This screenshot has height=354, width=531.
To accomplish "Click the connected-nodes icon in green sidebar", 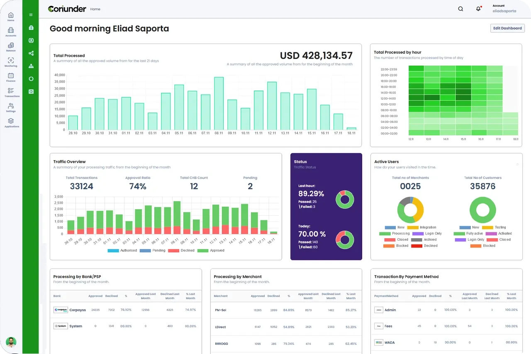I will (31, 53).
